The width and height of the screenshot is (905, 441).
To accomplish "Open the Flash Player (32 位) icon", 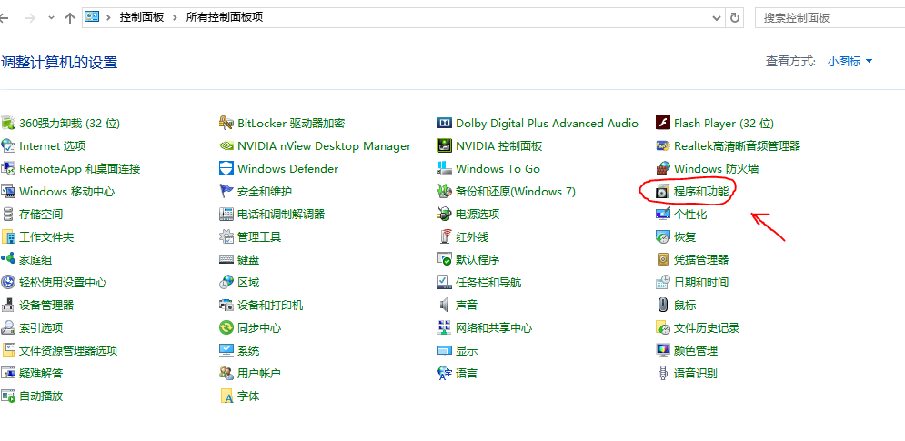I will click(x=662, y=123).
